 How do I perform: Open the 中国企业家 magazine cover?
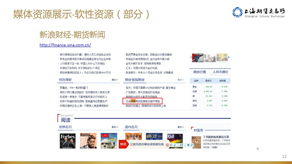pyautogui.click(x=134, y=136)
